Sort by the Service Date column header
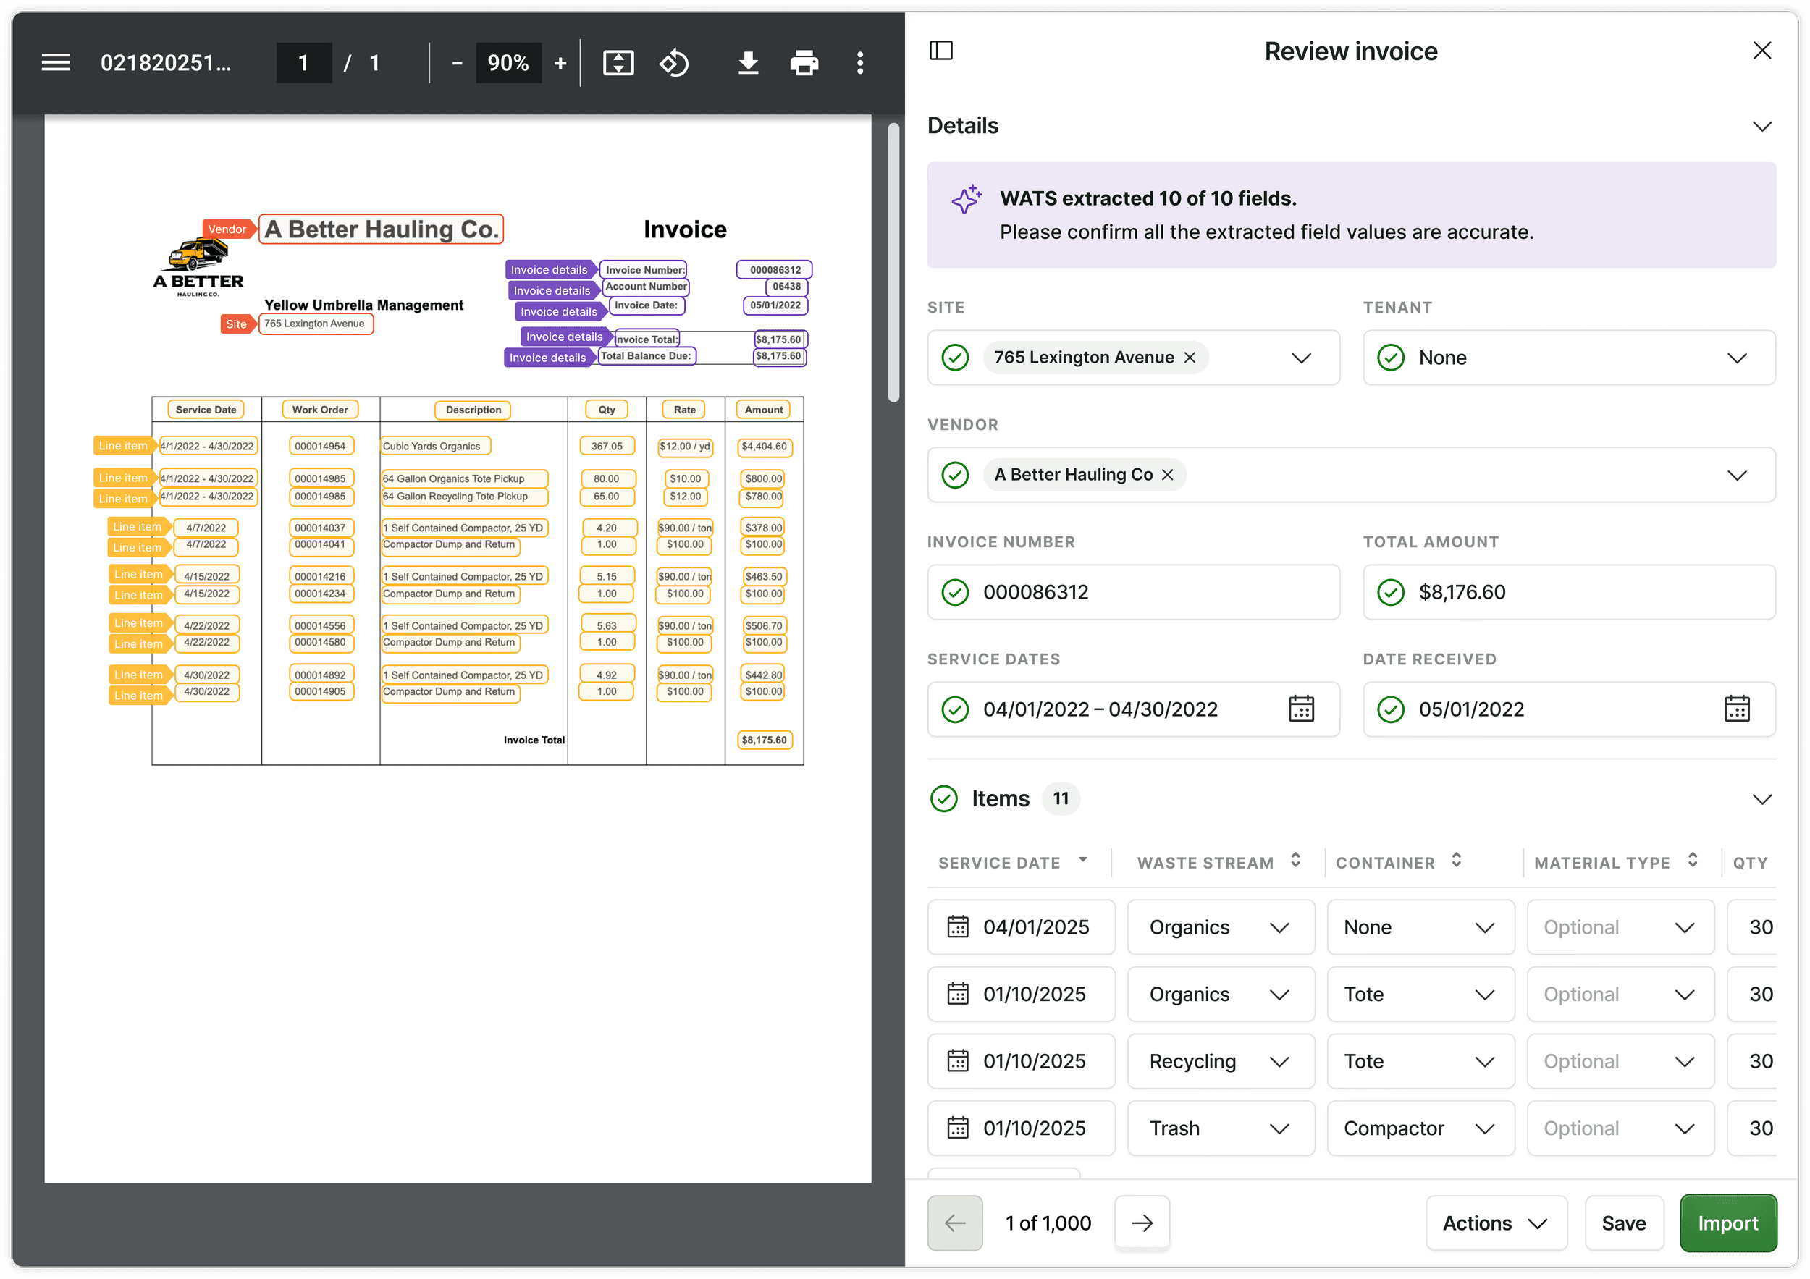This screenshot has height=1279, width=1810. pyautogui.click(x=1013, y=862)
